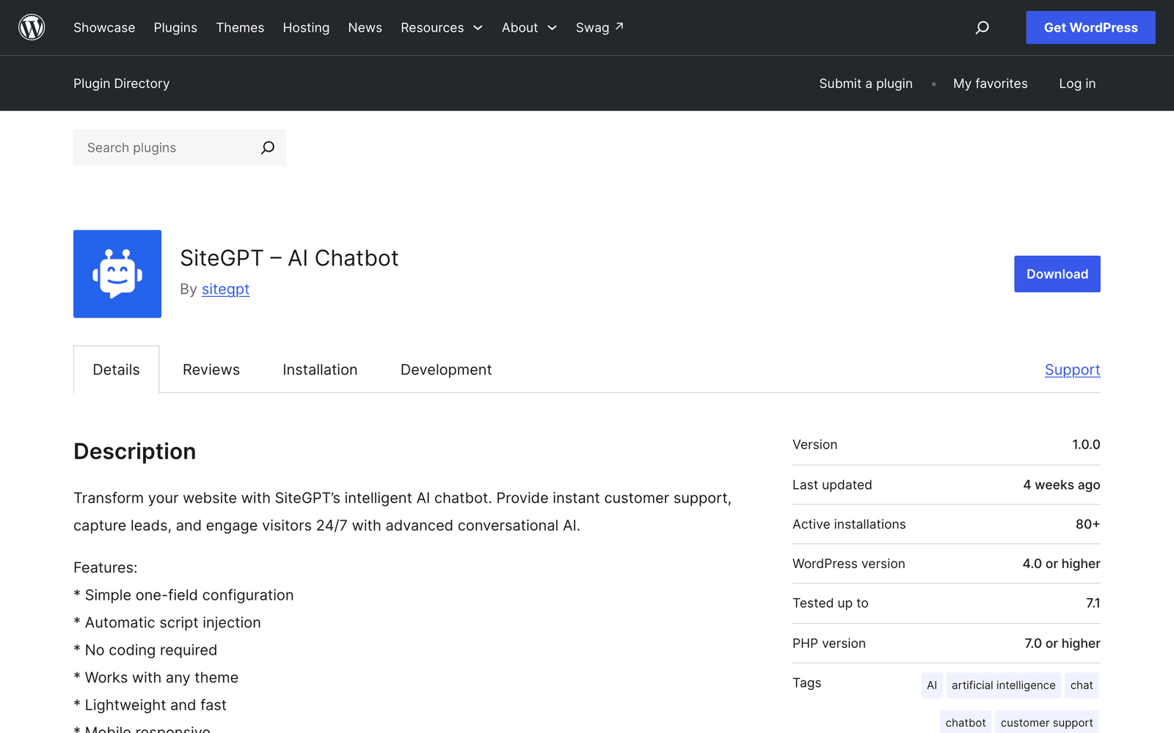The width and height of the screenshot is (1174, 733).
Task: Open the sitegpt author link
Action: pyautogui.click(x=225, y=289)
